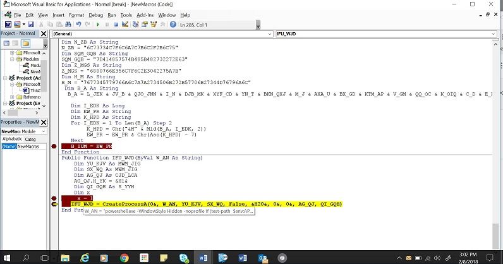Undo the last action with the toolbar arrow

pos(78,25)
